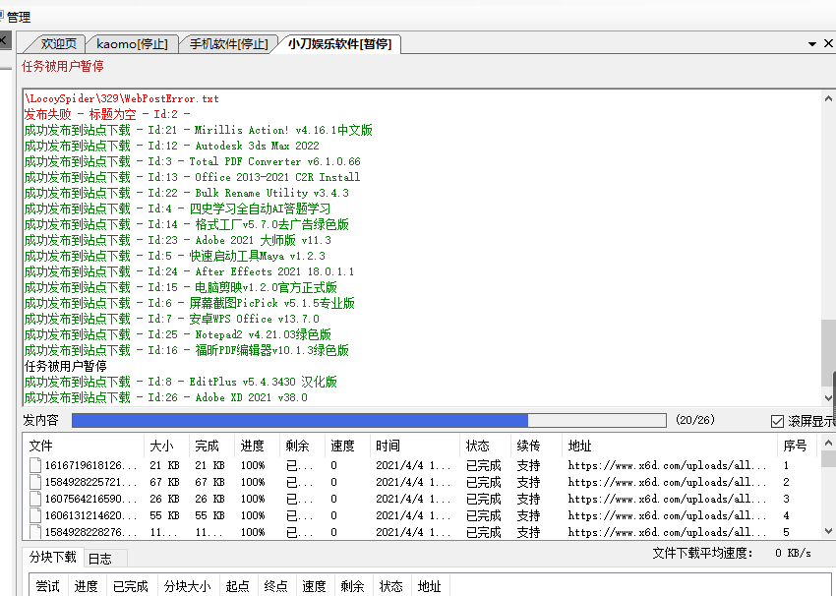Select the red WebPostError.txt log line

click(x=122, y=98)
